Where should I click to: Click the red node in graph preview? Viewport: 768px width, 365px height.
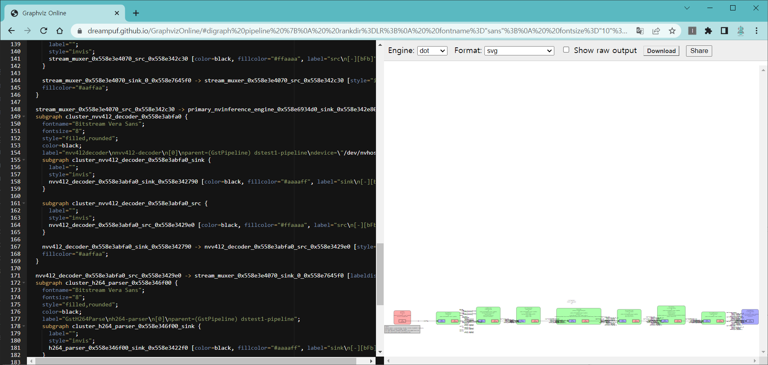(402, 317)
